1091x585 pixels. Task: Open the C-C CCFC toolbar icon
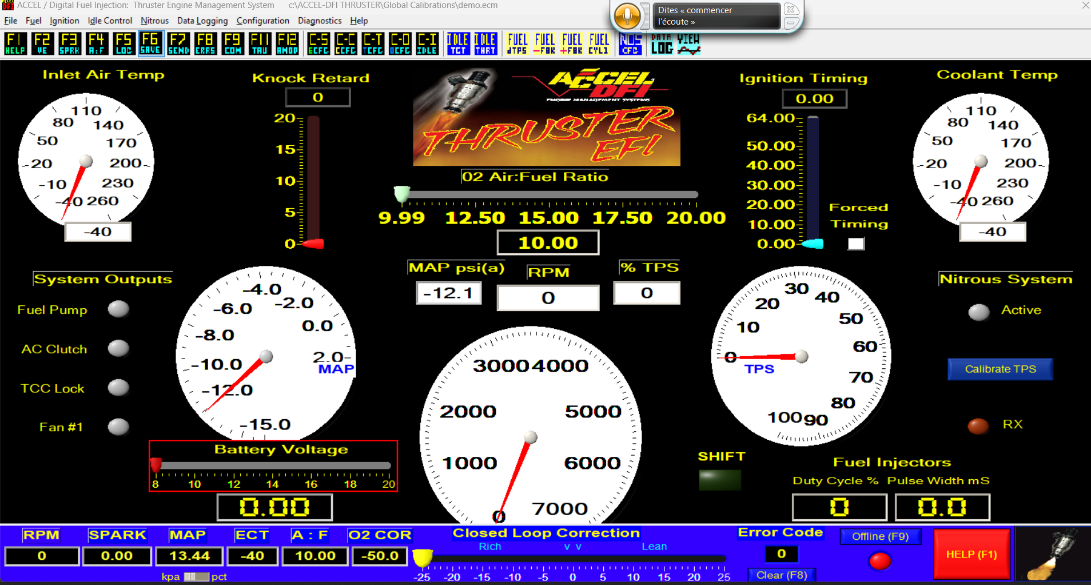coord(345,43)
